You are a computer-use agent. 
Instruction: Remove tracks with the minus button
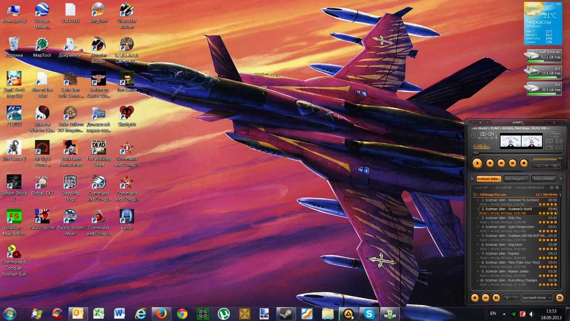tap(485, 297)
